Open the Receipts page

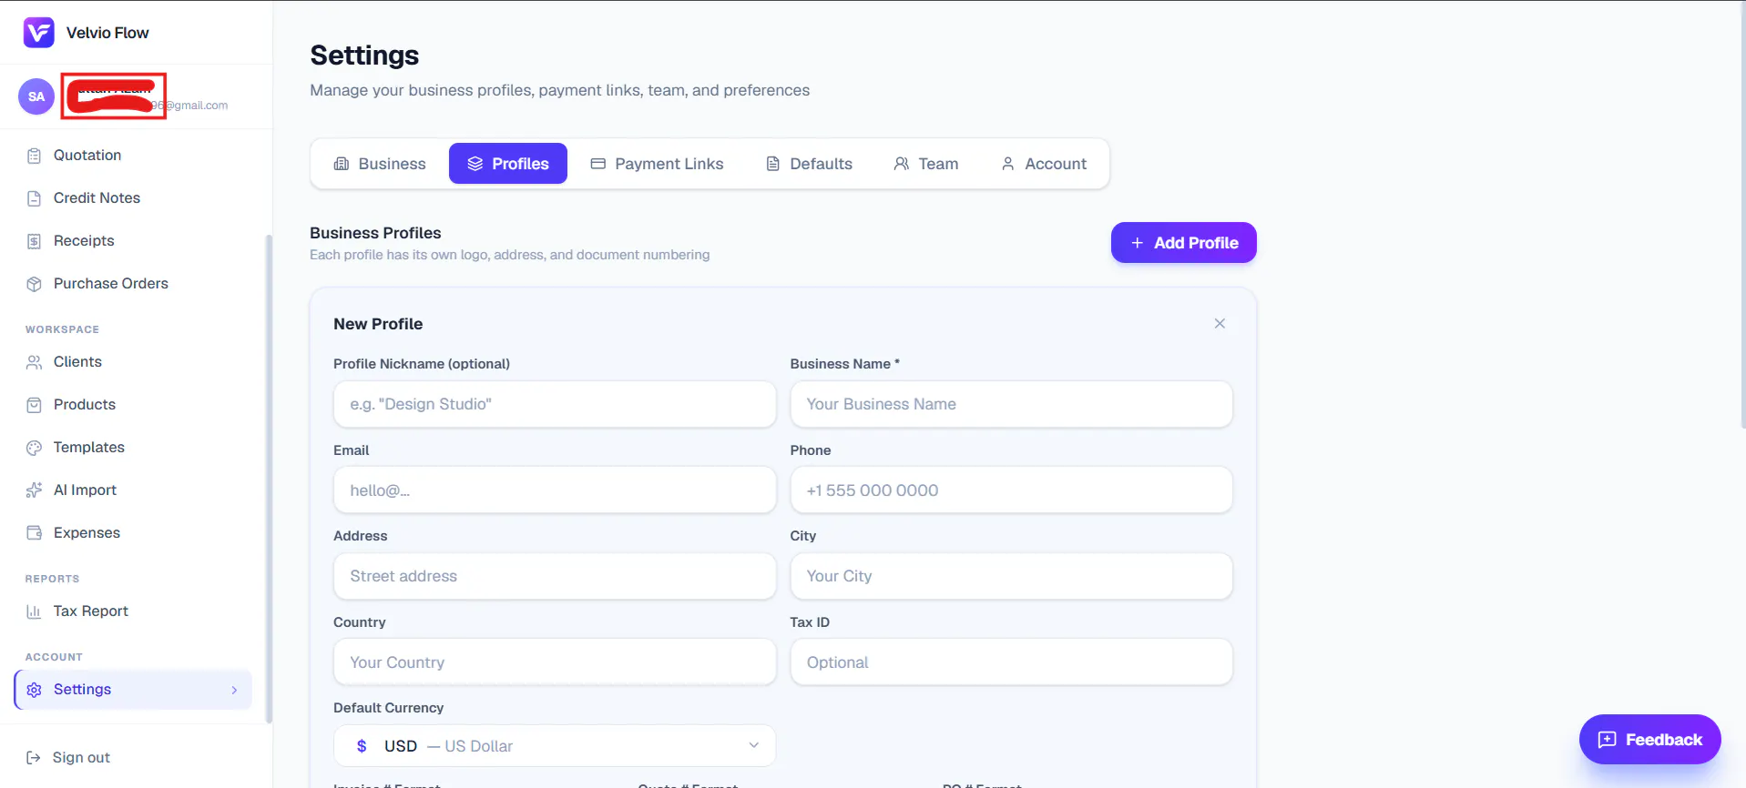(x=133, y=241)
